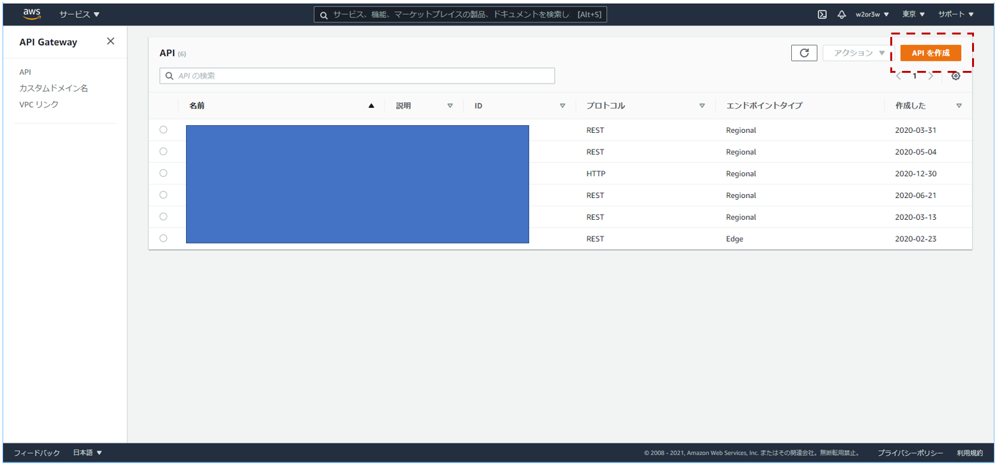
Task: Select the radio button of the Edge endpoint row
Action: point(163,238)
